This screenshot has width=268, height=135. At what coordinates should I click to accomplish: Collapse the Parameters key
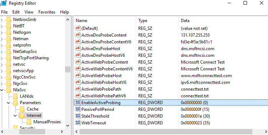[8, 103]
